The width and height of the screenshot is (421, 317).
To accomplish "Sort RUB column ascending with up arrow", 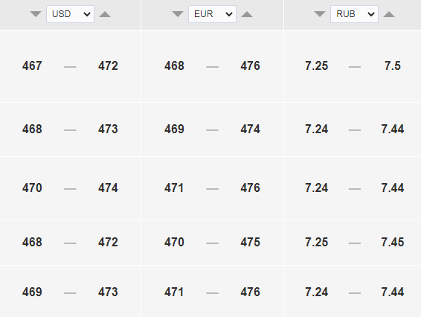I will pyautogui.click(x=389, y=14).
